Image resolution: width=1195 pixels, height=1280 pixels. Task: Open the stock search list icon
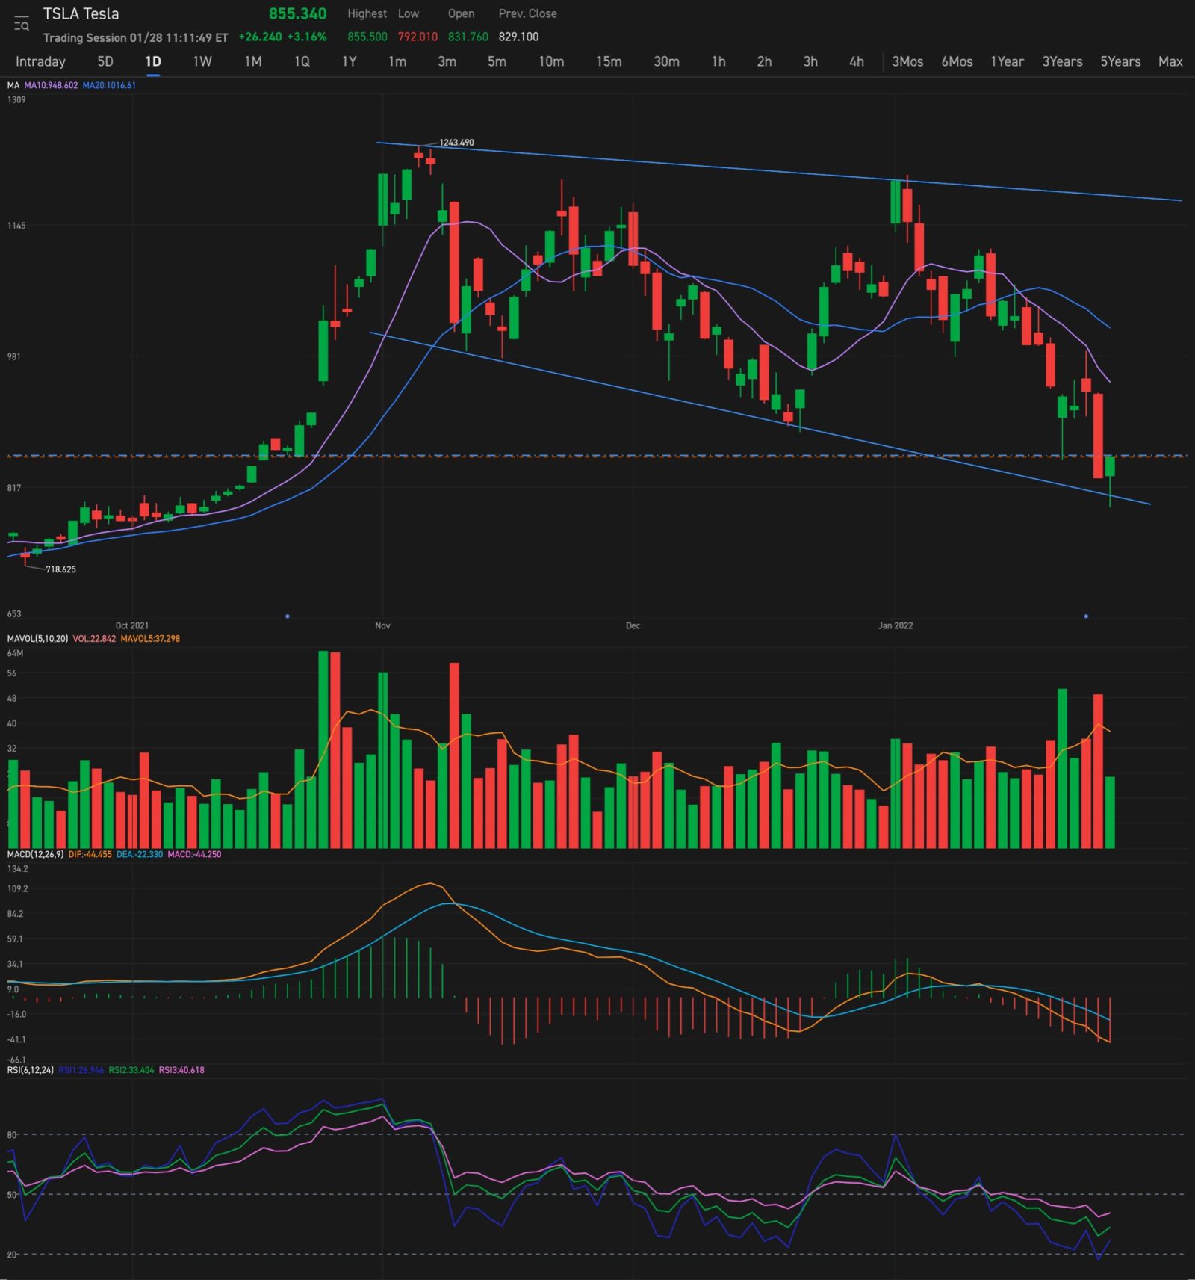22,22
